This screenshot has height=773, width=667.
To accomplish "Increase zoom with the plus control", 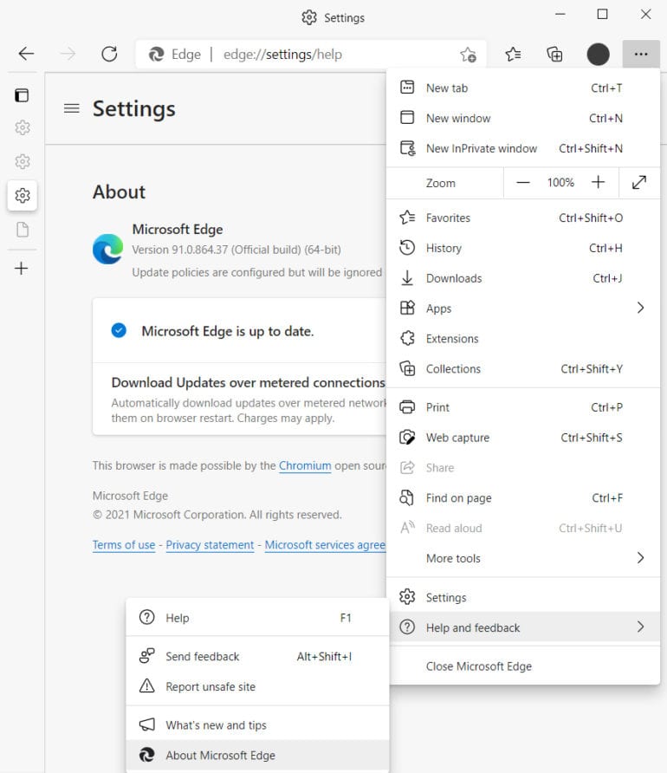I will 598,183.
